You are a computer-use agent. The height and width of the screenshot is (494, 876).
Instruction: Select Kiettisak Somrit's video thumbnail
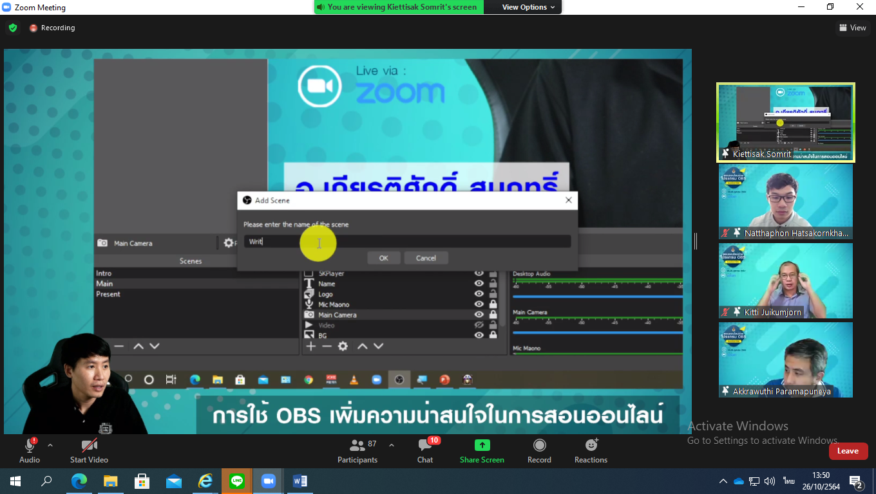786,122
